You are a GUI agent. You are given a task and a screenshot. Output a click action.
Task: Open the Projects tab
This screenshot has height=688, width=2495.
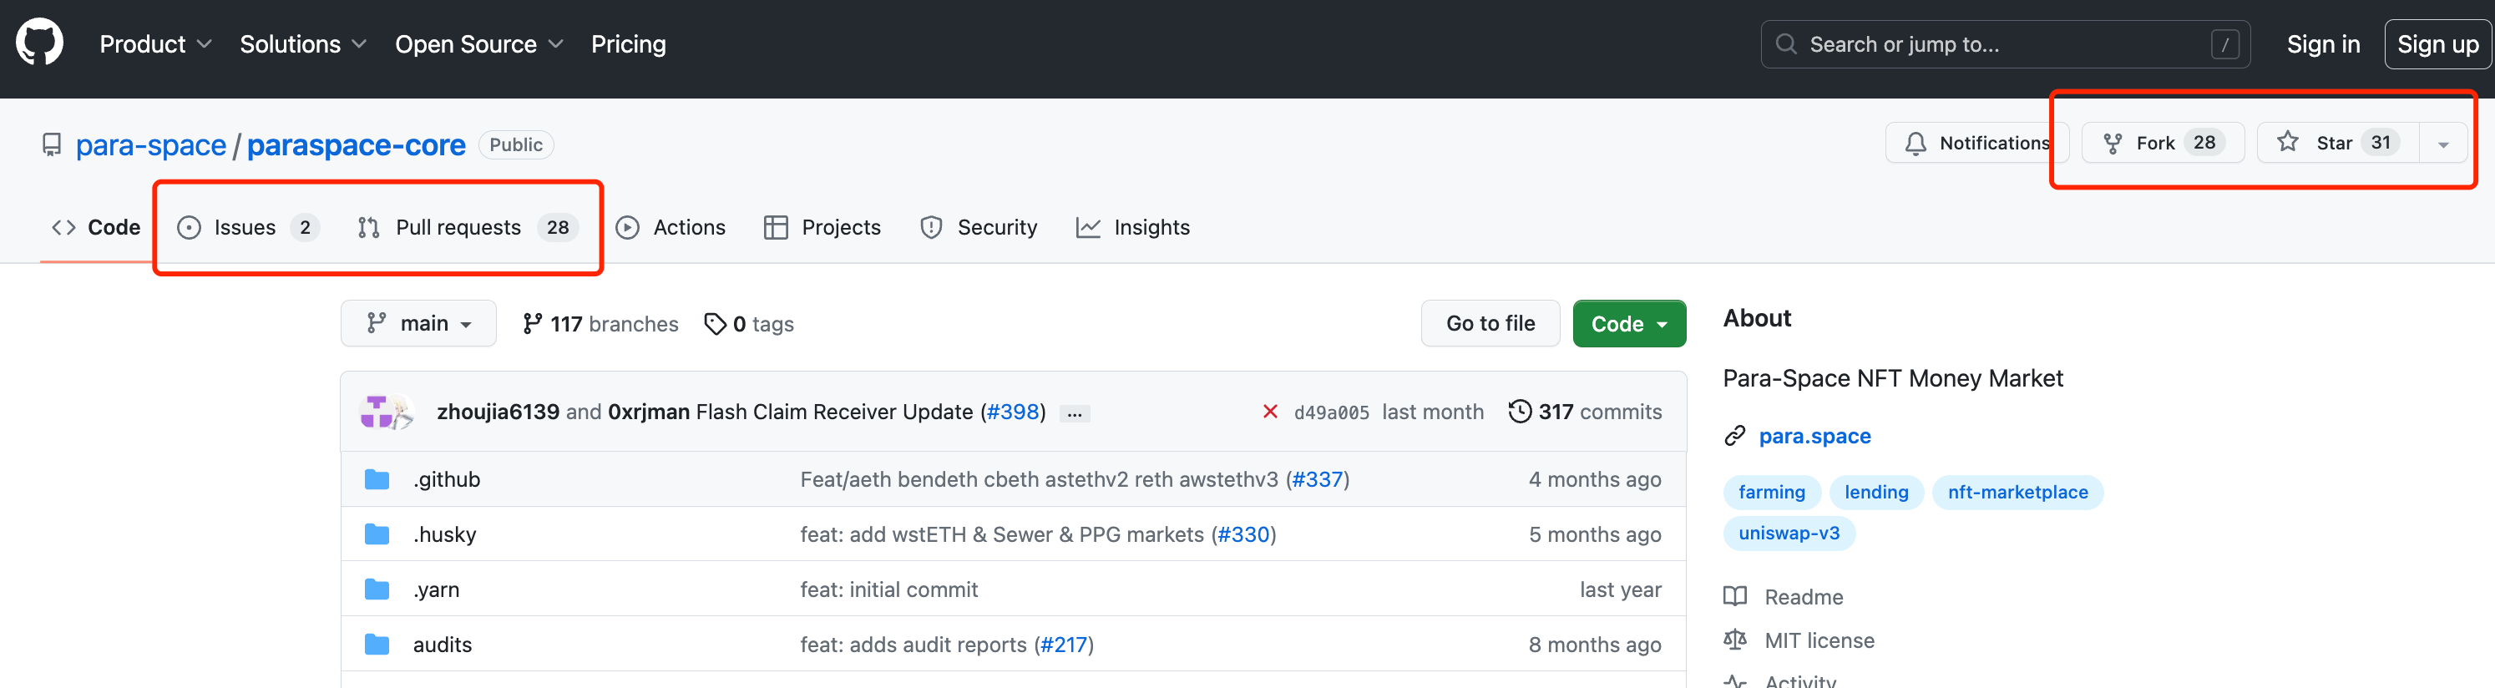coord(822,228)
